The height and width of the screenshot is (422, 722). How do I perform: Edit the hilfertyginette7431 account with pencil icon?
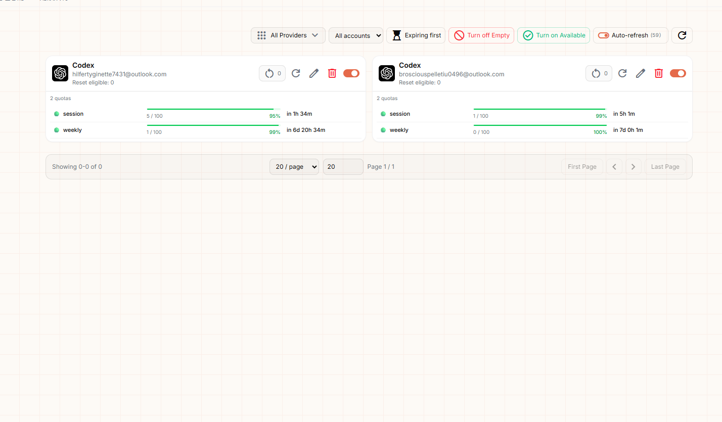point(314,73)
